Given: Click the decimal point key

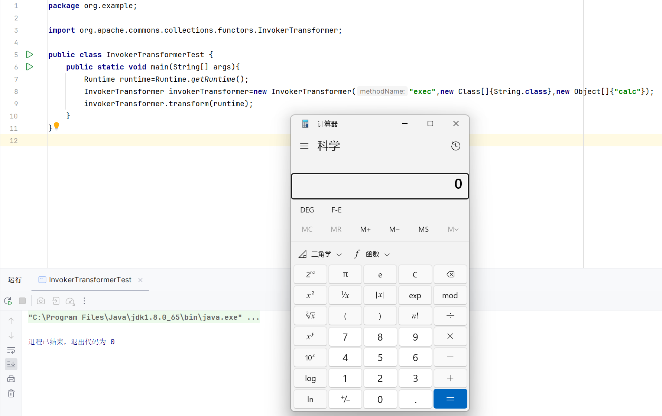Looking at the screenshot, I should pyautogui.click(x=415, y=399).
